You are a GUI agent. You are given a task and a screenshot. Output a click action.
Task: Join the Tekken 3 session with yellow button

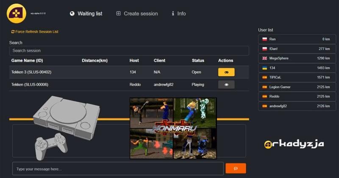226,72
